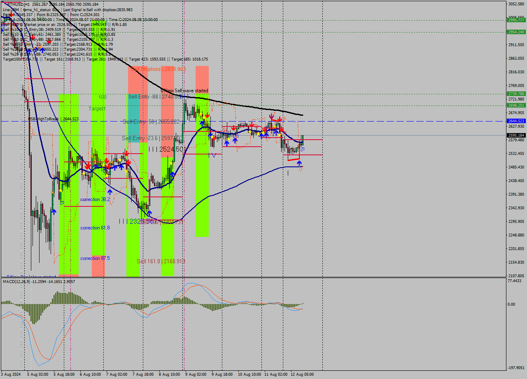Click the '11 Aug 02:00' time axis label

tap(276, 374)
